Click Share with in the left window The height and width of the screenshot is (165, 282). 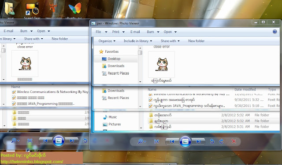[33, 39]
